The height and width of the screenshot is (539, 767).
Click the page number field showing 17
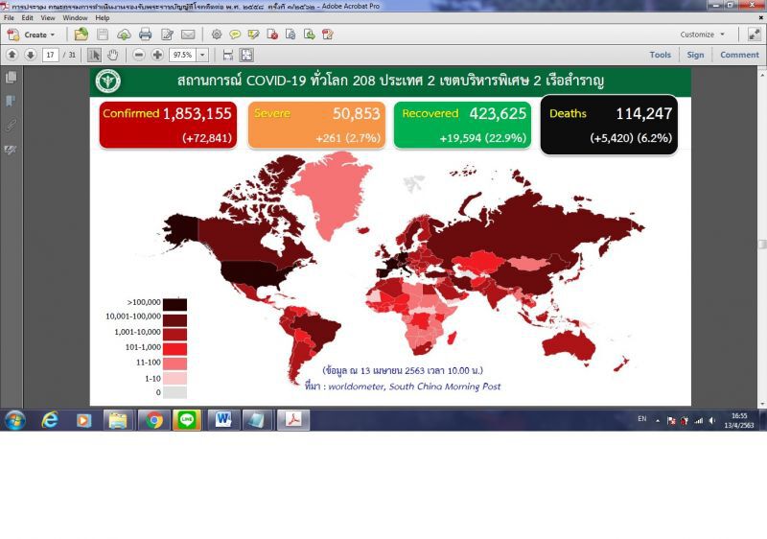pos(51,55)
